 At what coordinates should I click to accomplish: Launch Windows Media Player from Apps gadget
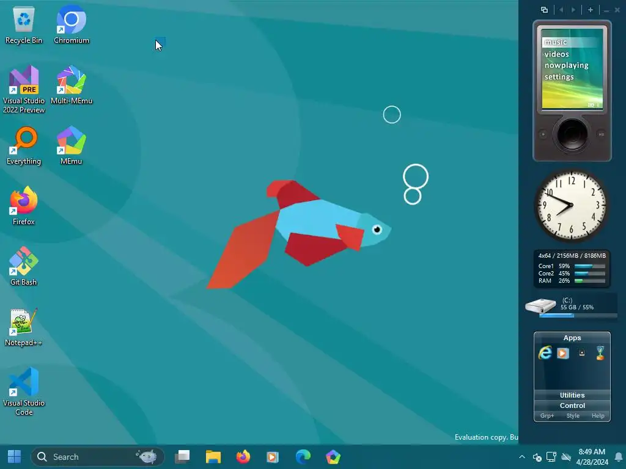point(563,354)
